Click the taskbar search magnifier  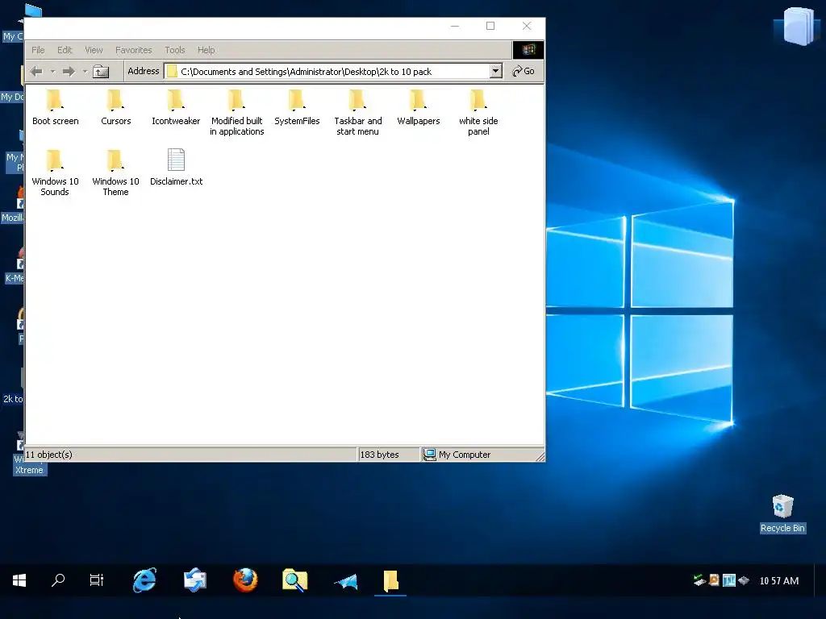[58, 580]
